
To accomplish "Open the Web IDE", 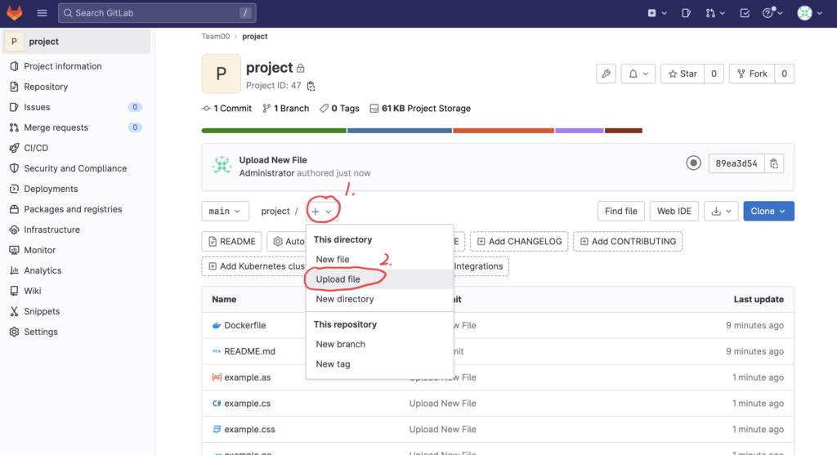I will coord(674,211).
